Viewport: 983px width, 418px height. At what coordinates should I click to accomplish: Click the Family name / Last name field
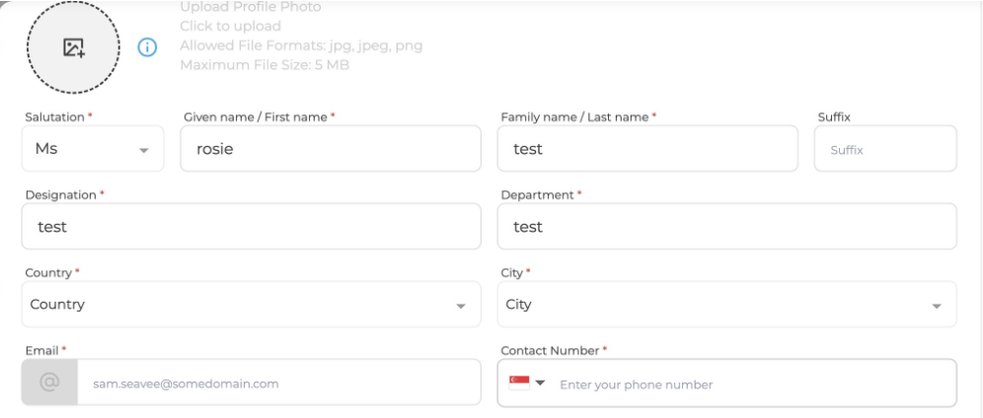point(647,149)
